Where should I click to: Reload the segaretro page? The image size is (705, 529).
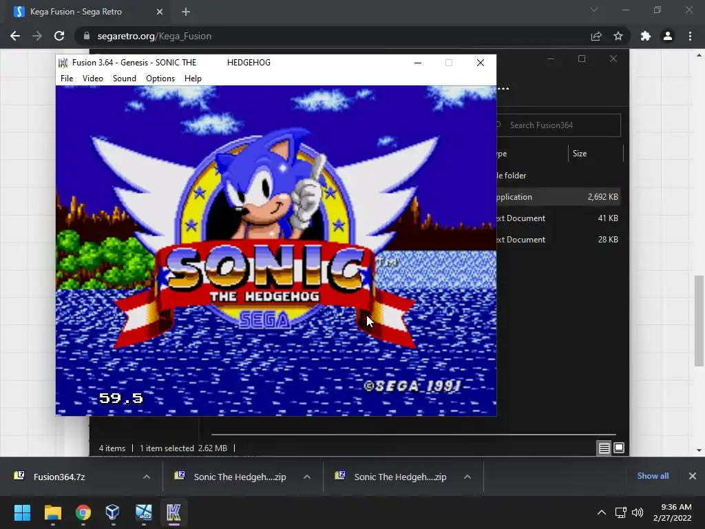point(59,36)
